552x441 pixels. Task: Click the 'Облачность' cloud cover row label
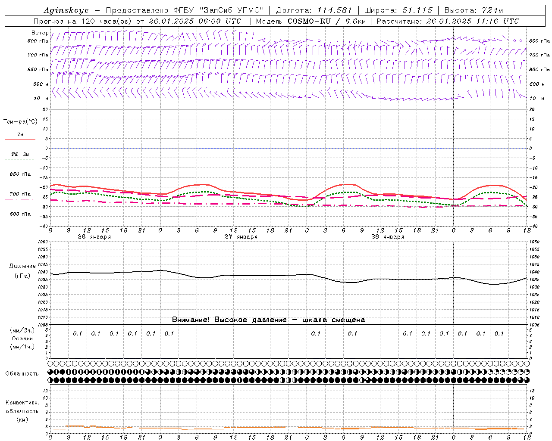pos(22,374)
